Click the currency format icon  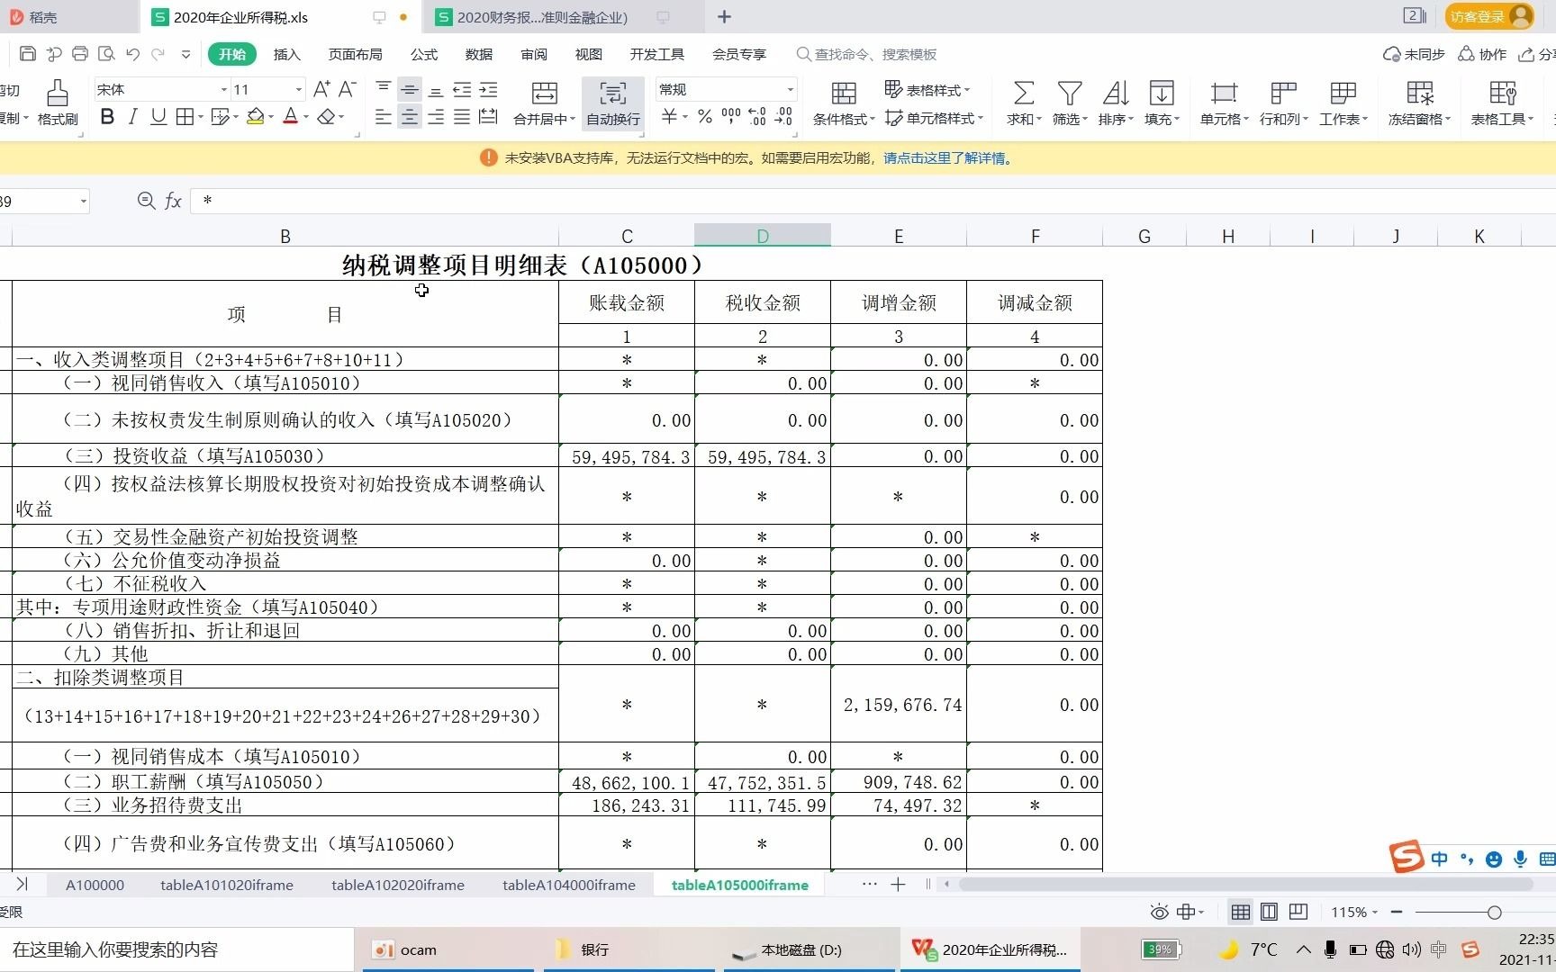click(670, 117)
